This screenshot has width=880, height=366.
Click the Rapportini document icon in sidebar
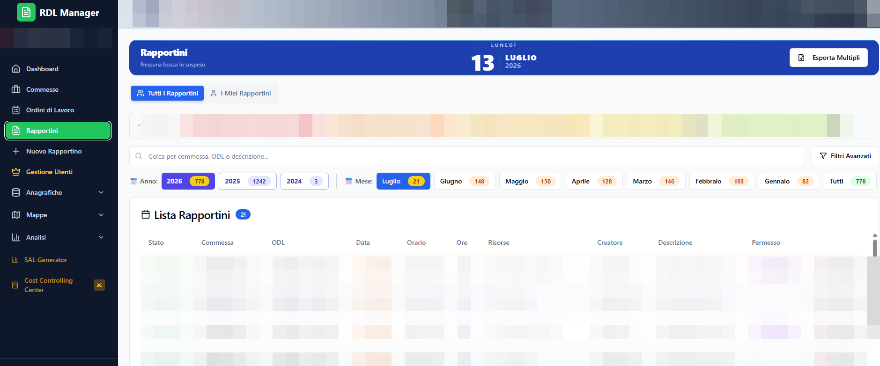coord(16,131)
